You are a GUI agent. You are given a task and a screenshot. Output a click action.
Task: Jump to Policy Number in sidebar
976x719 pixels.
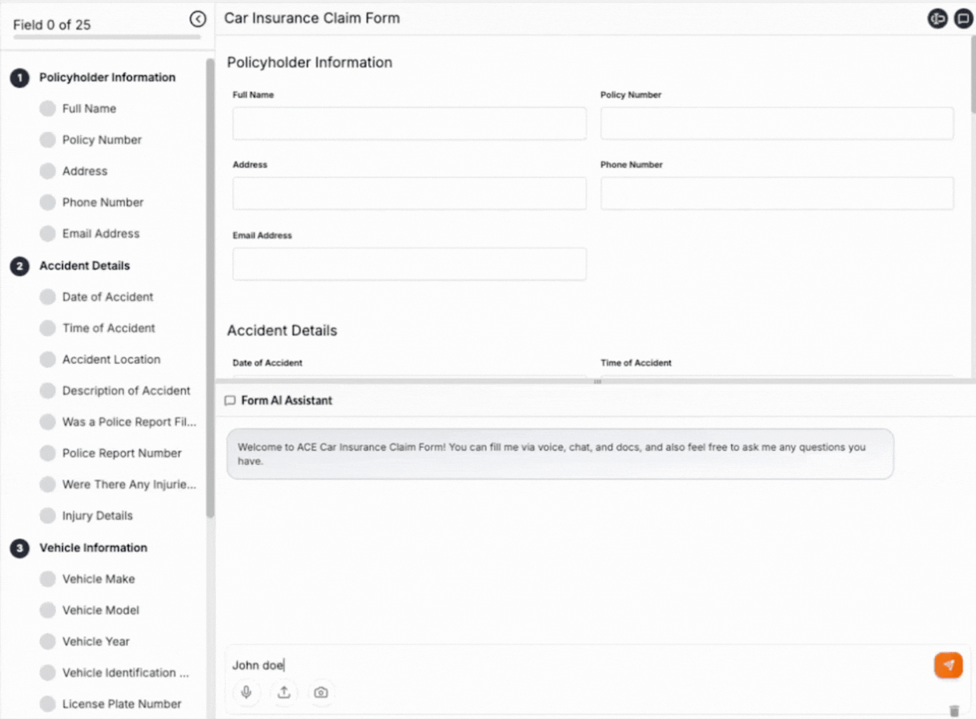click(90, 140)
